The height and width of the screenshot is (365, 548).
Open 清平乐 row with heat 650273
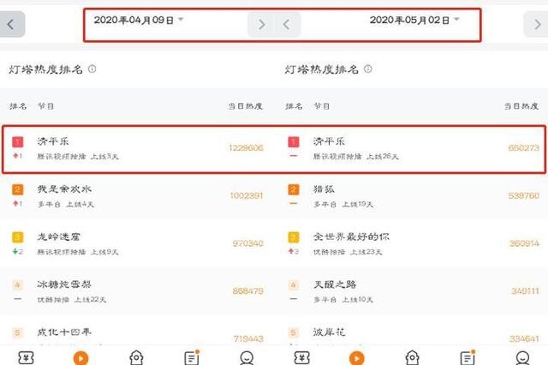(x=411, y=148)
